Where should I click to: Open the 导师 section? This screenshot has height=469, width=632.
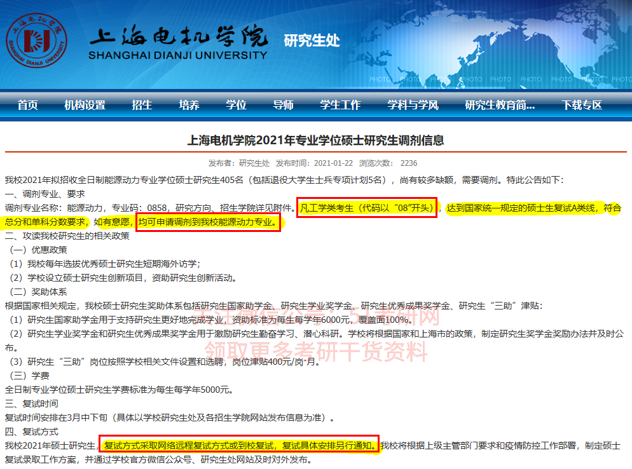pos(283,105)
